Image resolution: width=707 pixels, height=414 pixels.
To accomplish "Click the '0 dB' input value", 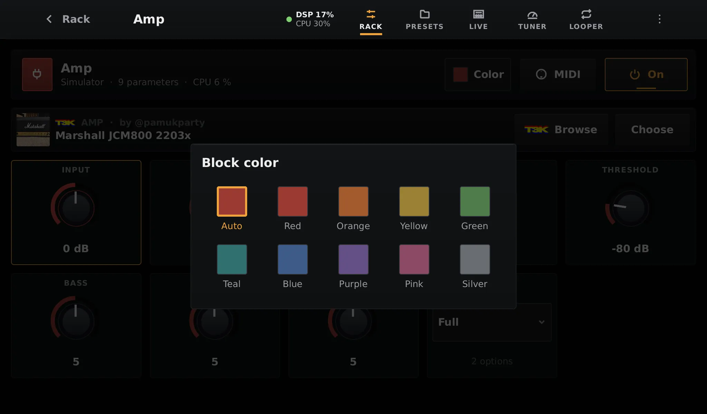I will pyautogui.click(x=76, y=249).
